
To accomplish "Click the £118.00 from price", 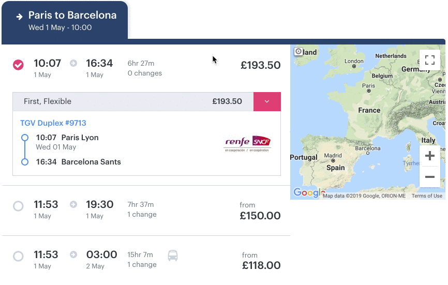I will pos(261,265).
